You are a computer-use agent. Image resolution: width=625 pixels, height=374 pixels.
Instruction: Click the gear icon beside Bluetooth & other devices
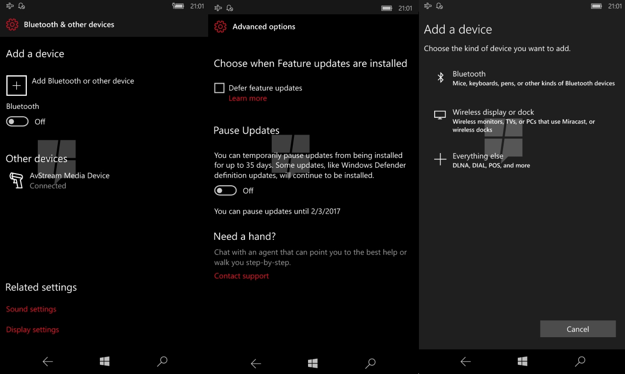(12, 24)
